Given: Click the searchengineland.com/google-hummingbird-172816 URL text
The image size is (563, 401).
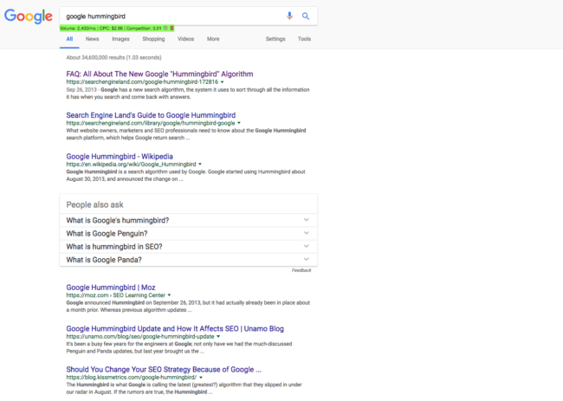Looking at the screenshot, I should click(142, 82).
